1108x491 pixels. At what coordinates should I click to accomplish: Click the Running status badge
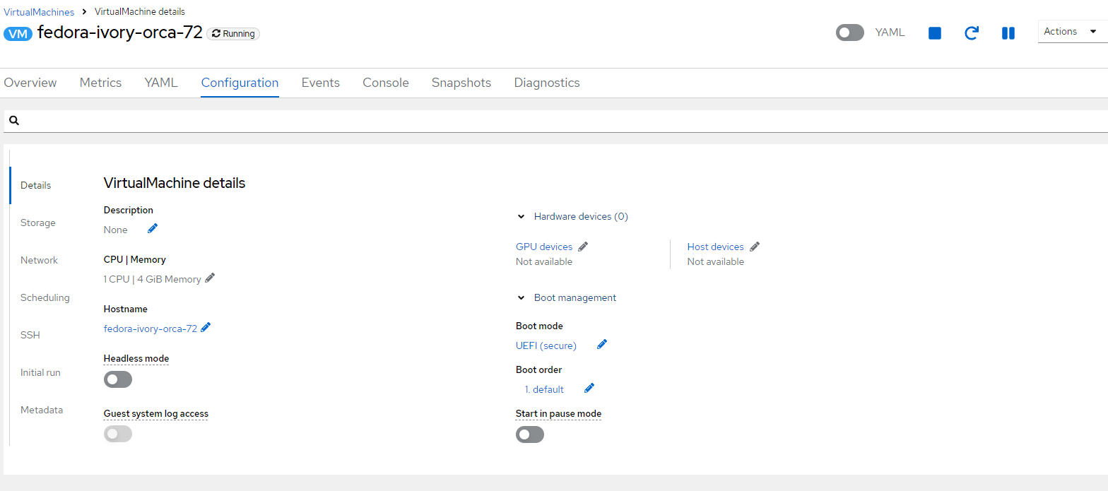click(233, 33)
